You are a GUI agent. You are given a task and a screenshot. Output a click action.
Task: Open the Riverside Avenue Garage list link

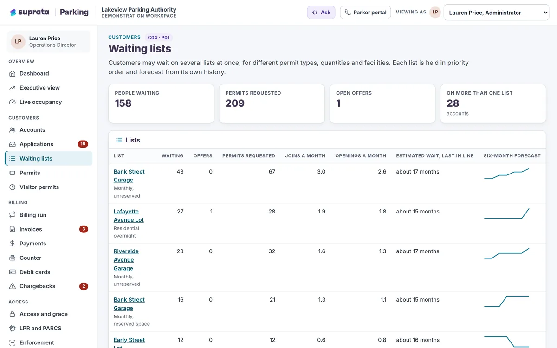click(126, 260)
